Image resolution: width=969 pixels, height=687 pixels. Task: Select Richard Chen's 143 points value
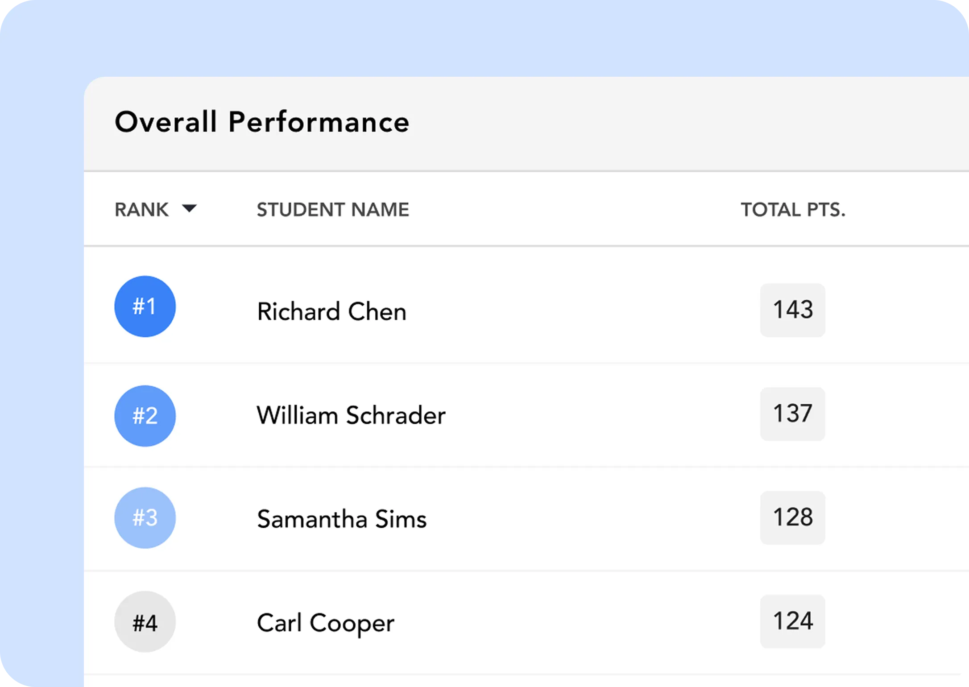click(x=792, y=309)
